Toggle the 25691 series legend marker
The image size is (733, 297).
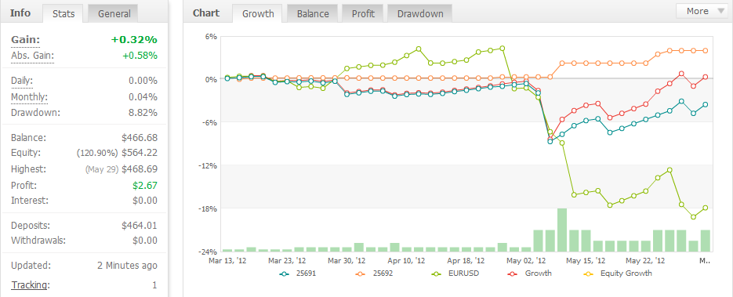click(x=284, y=273)
